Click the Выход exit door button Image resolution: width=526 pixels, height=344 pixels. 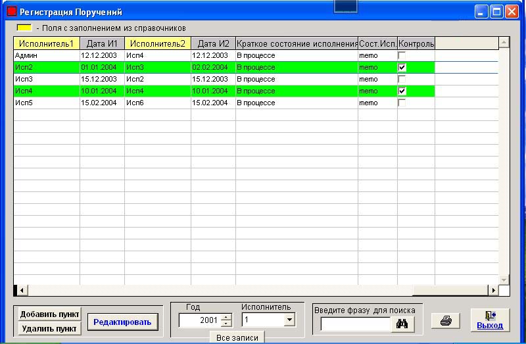(490, 320)
